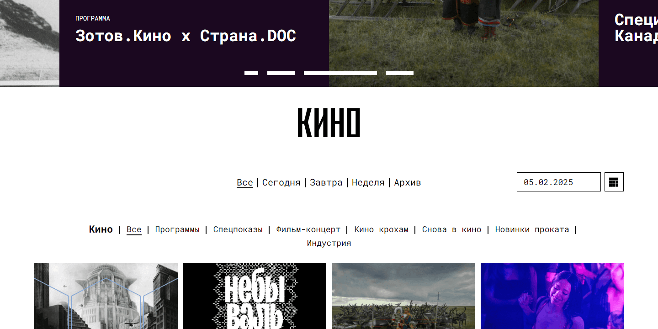This screenshot has width=658, height=329.
Task: Open the Архив filter
Action: pos(408,183)
